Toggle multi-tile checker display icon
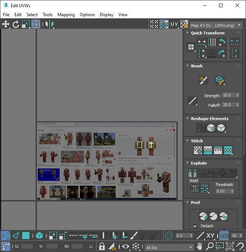 pos(154,24)
